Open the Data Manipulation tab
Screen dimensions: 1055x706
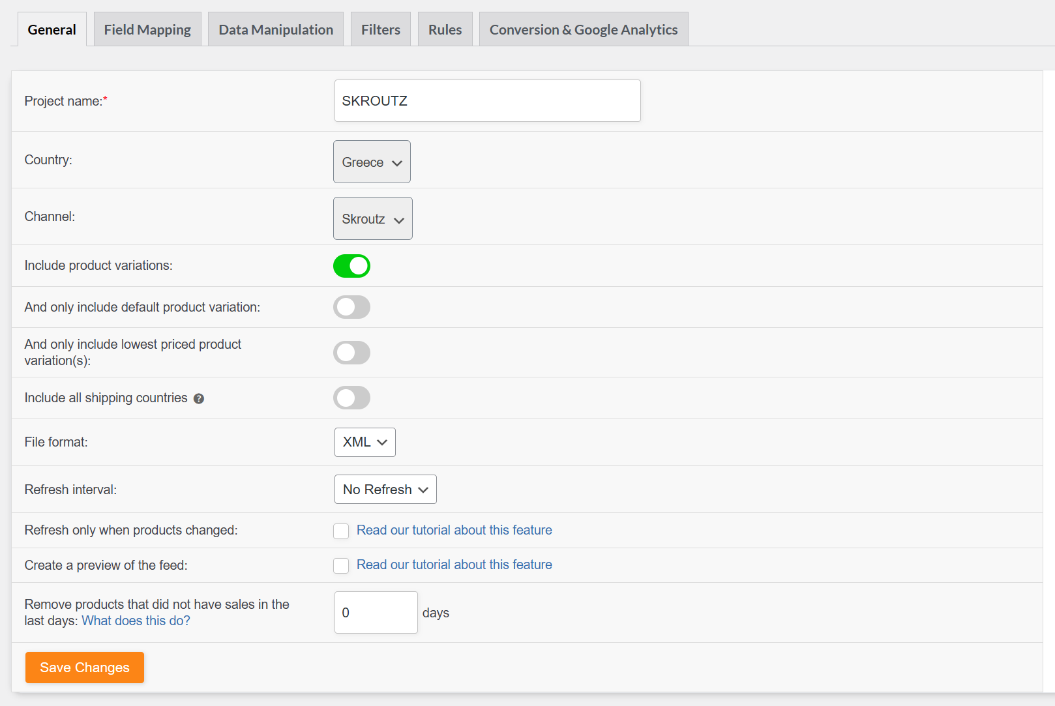coord(276,30)
